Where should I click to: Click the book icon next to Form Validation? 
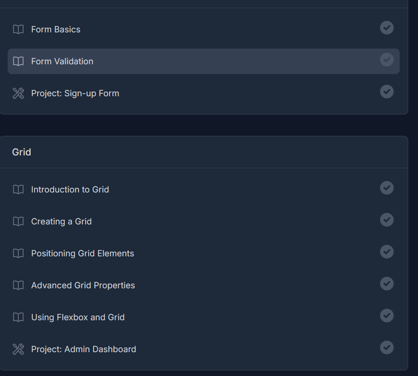coord(18,61)
